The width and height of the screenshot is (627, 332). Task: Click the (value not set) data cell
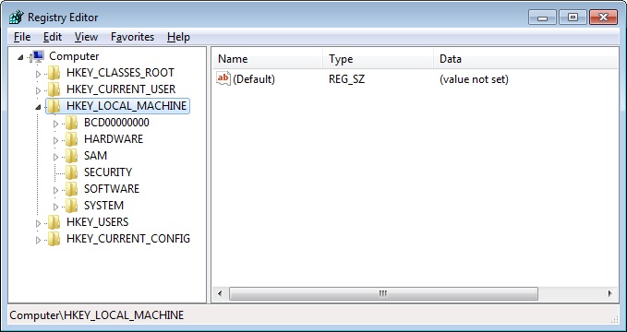point(474,79)
